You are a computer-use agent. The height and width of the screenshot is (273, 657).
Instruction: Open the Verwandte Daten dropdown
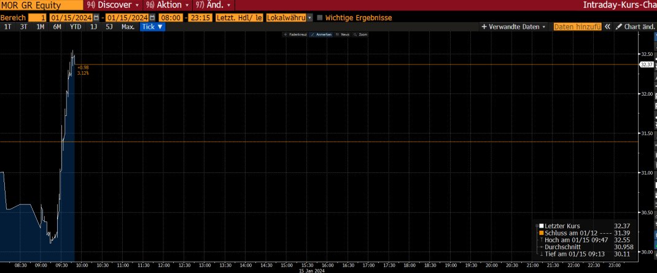514,27
